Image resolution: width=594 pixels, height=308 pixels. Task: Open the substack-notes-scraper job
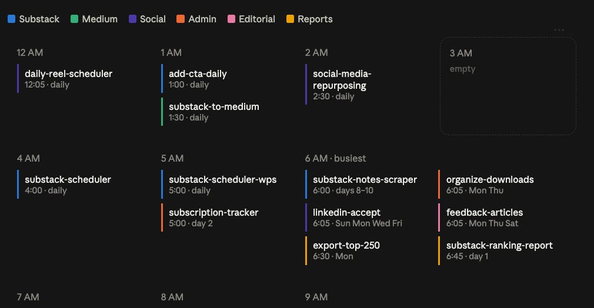[362, 185]
